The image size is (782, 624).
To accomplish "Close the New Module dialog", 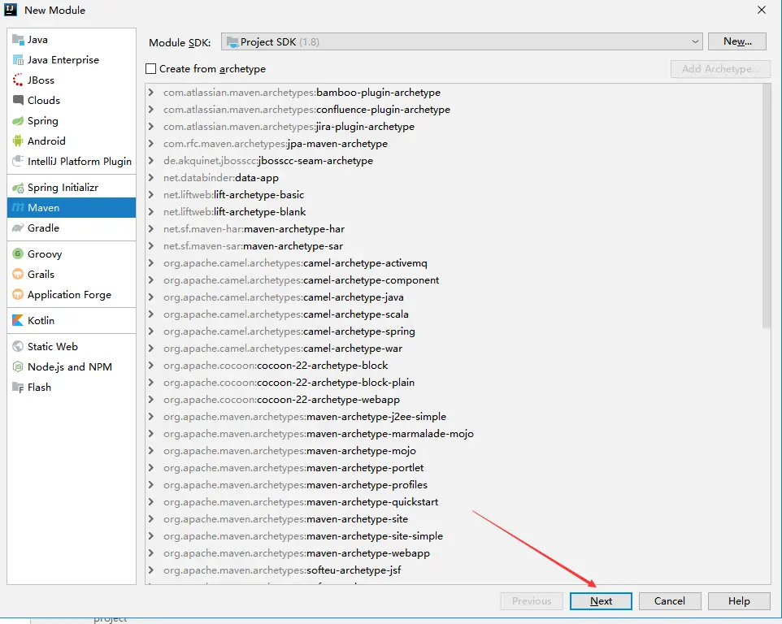I will tap(762, 10).
